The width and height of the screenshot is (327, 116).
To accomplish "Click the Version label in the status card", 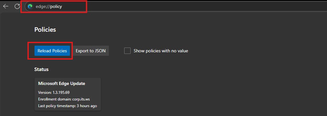I will (x=45, y=92).
